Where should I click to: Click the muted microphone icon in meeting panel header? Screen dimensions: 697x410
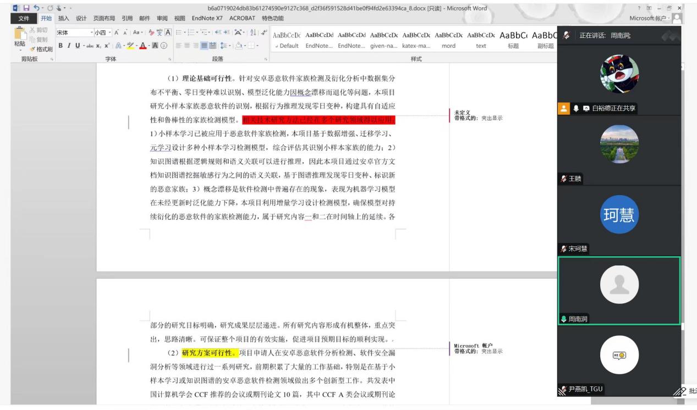[x=566, y=35]
